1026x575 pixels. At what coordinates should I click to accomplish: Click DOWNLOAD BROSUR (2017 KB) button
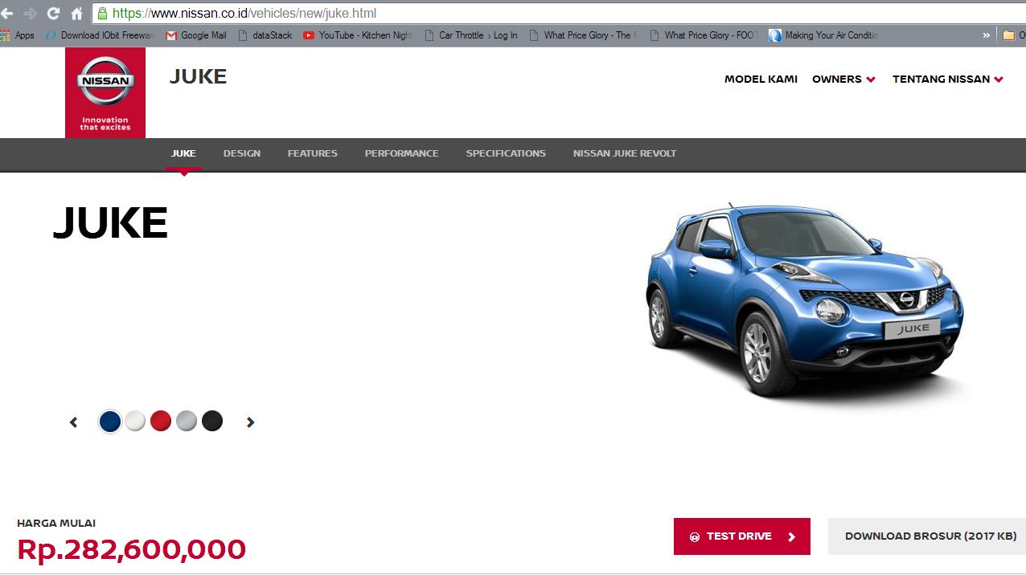point(927,536)
